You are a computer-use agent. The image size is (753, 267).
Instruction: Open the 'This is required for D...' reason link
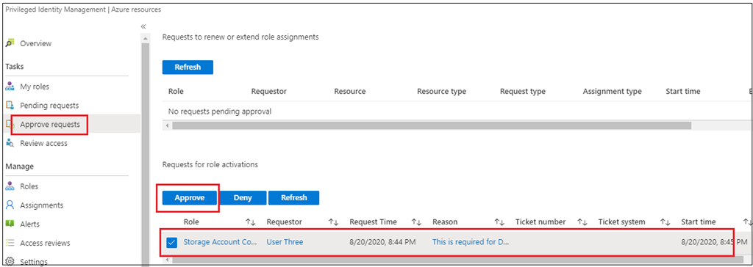coord(470,242)
